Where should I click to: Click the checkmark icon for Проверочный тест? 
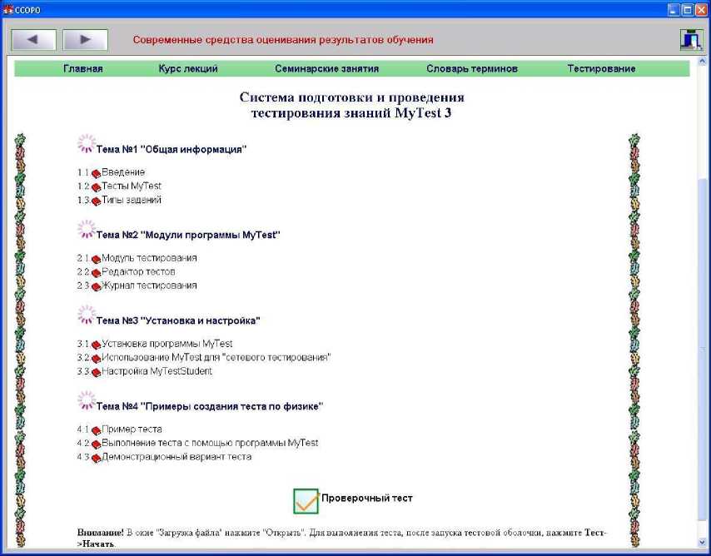coord(306,501)
